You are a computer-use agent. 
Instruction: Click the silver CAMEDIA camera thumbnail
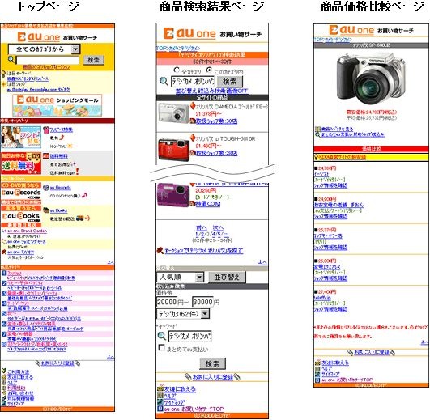(173, 113)
